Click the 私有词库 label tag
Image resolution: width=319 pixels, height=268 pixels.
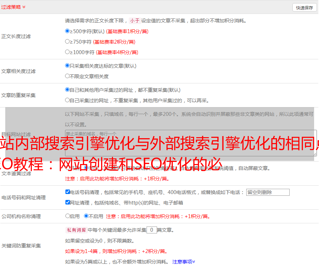pyautogui.click(x=76, y=230)
